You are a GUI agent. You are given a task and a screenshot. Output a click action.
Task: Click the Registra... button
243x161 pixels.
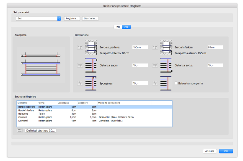tap(72, 18)
